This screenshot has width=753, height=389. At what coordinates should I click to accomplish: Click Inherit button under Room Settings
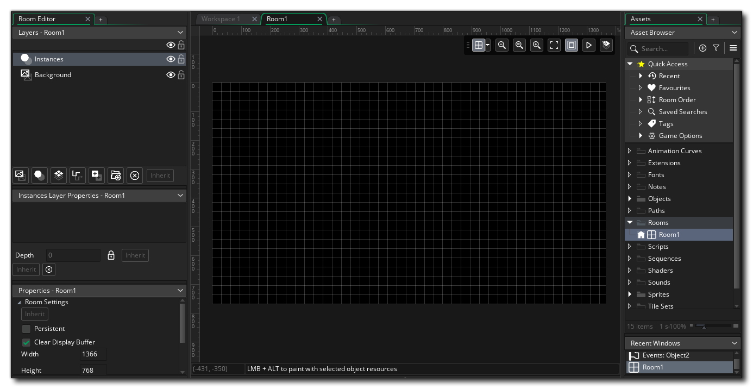(x=35, y=314)
